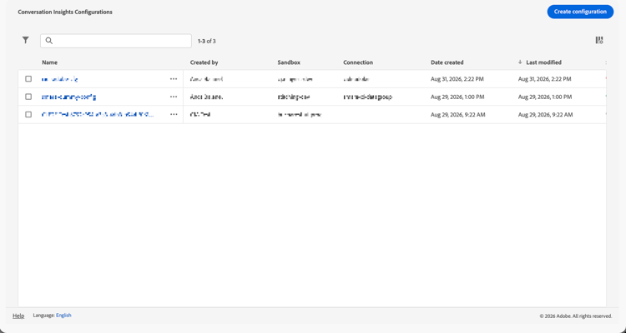This screenshot has height=333, width=626.
Task: Sort by Created by column header
Action: (x=204, y=62)
